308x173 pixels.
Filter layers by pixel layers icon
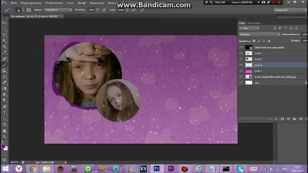[x=275, y=28]
